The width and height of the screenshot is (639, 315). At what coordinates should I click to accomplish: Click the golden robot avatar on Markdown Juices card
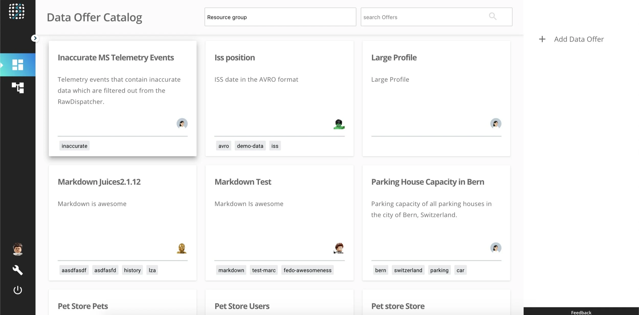(182, 248)
